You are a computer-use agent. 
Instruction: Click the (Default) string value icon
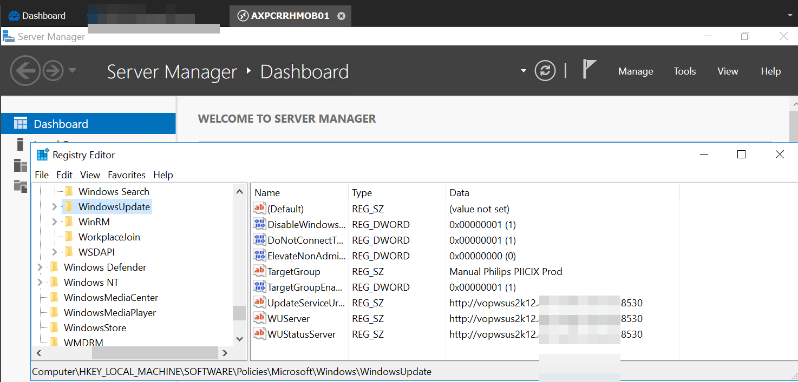coord(260,209)
